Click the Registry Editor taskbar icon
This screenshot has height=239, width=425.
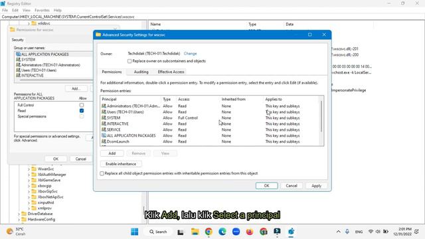(x=291, y=232)
